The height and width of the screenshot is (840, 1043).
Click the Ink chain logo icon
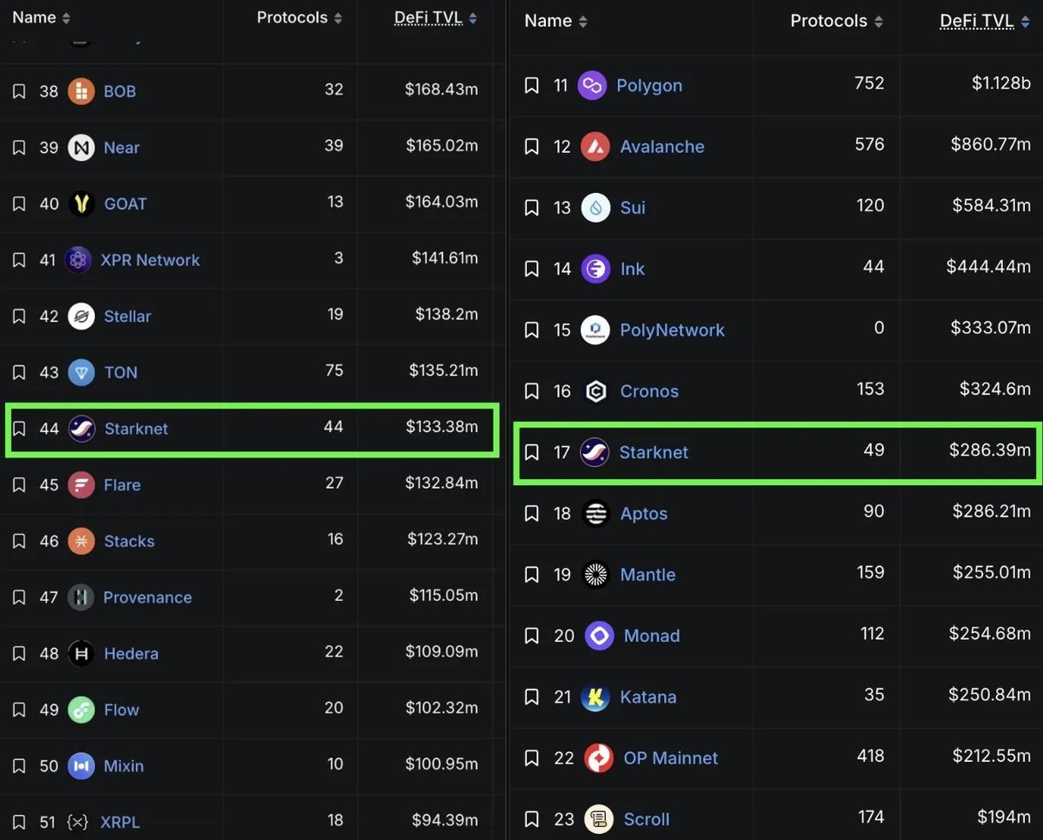(x=595, y=269)
